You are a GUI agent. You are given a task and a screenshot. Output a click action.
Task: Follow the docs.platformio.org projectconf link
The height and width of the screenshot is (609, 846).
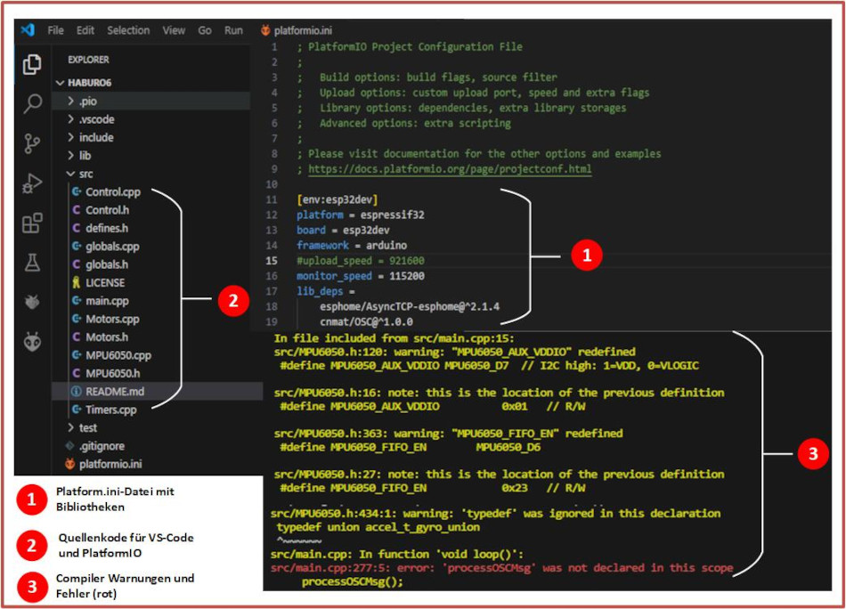[450, 169]
